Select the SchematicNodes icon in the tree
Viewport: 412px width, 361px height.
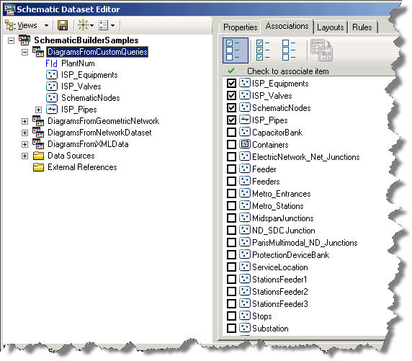click(52, 98)
